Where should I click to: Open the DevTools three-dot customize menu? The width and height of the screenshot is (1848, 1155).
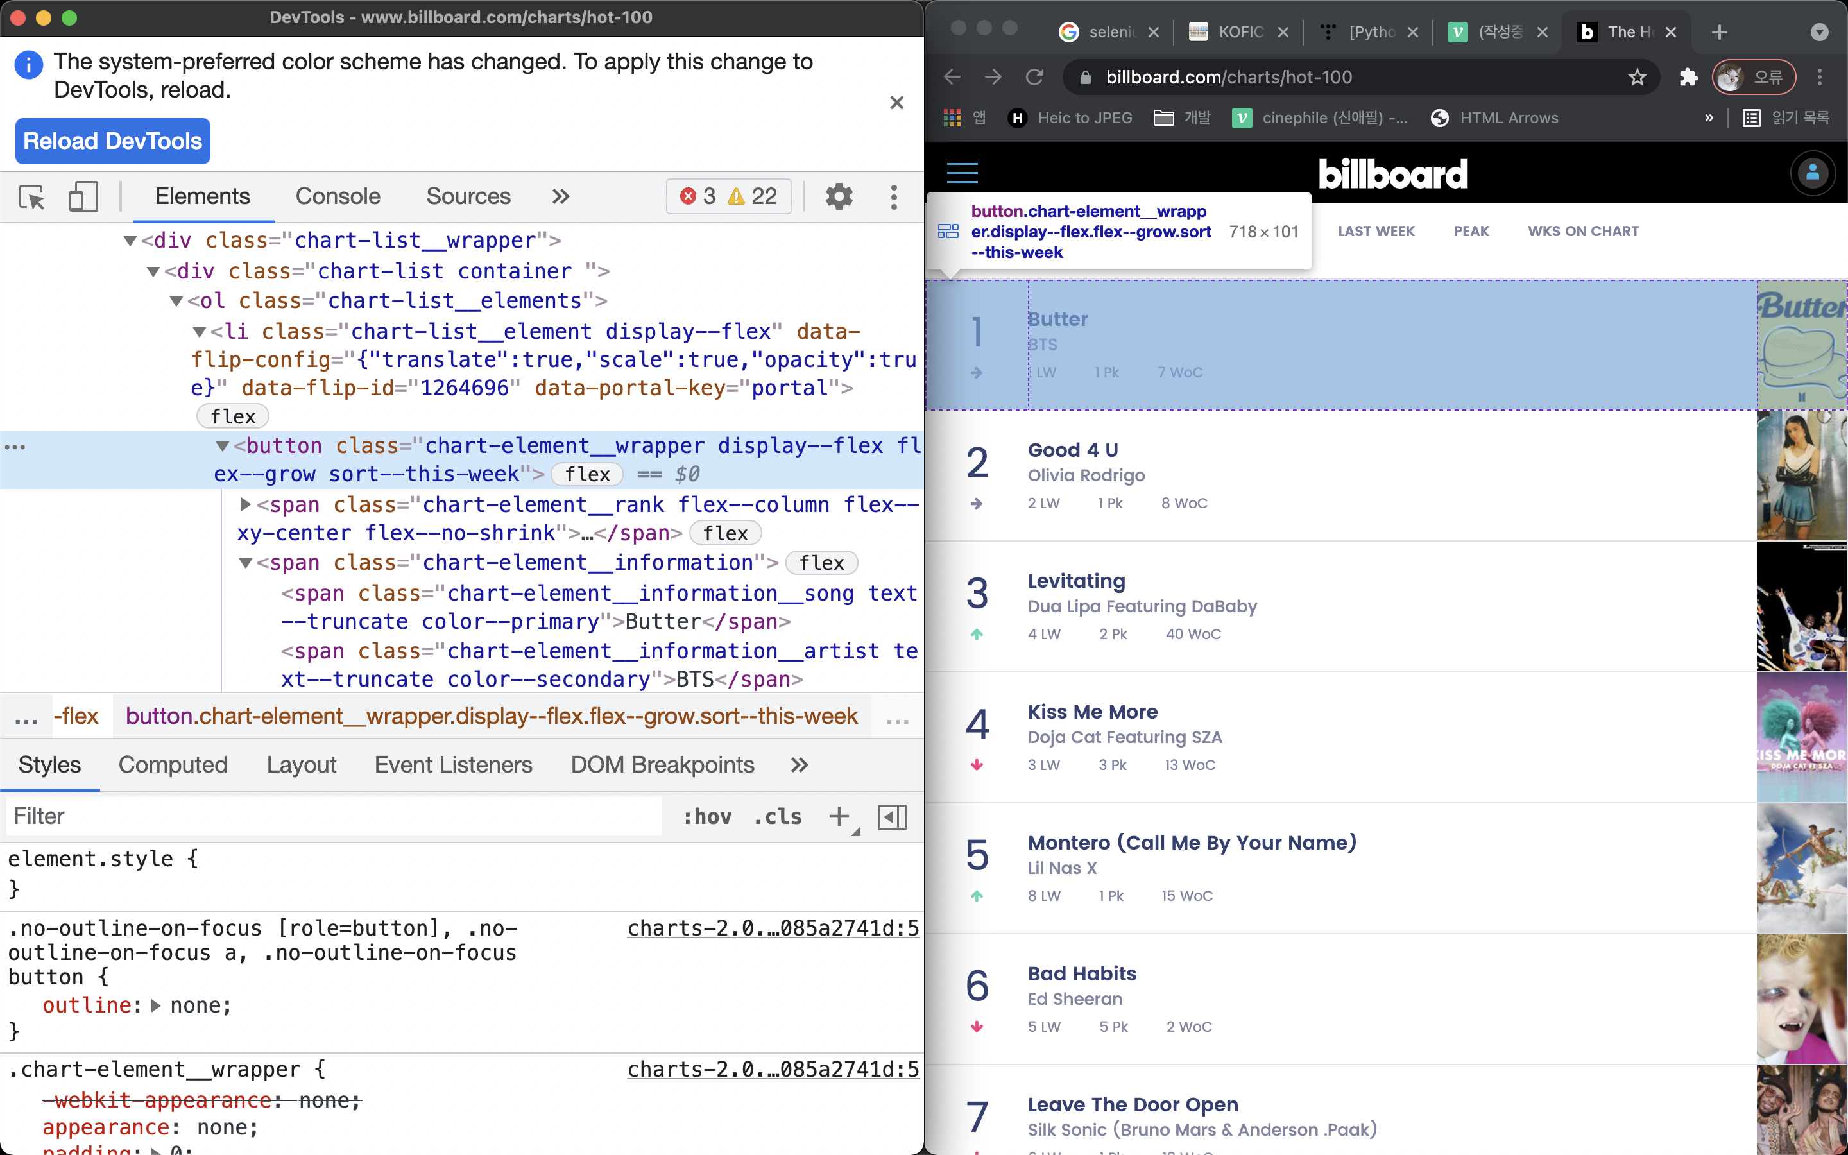[893, 197]
